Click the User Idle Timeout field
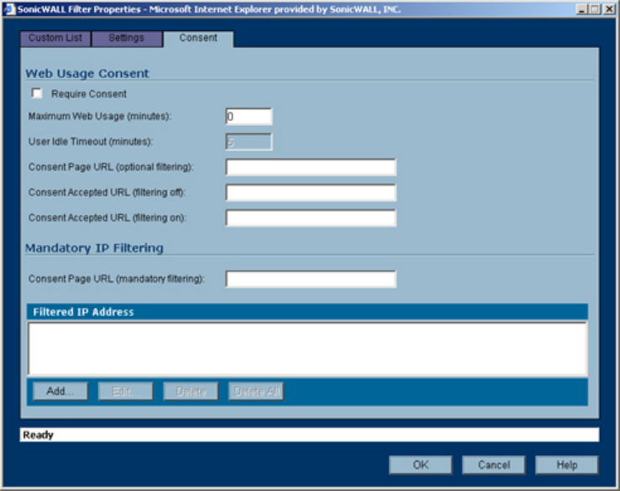Viewport: 620px width, 491px height. coord(248,142)
